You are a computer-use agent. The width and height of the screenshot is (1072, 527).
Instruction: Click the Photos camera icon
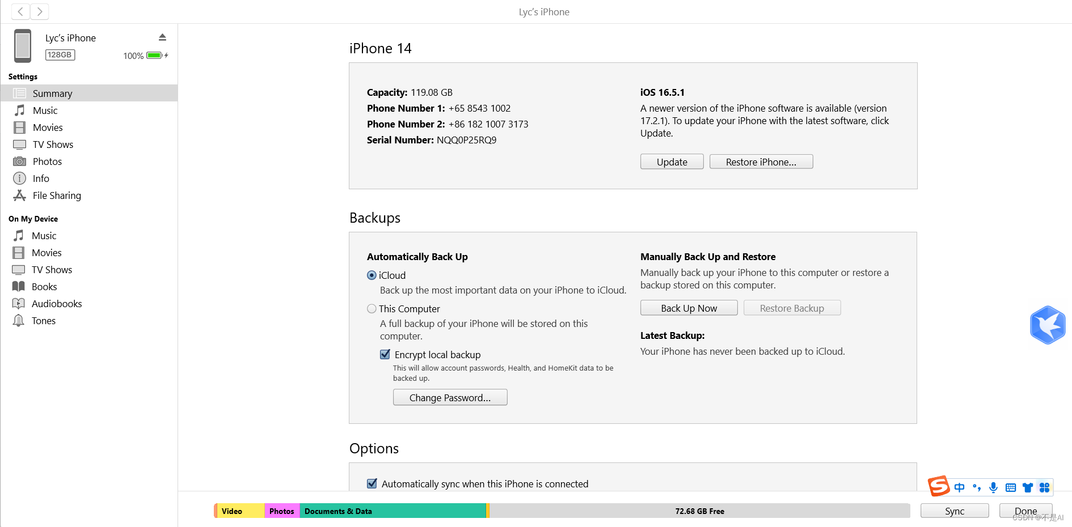(x=19, y=161)
